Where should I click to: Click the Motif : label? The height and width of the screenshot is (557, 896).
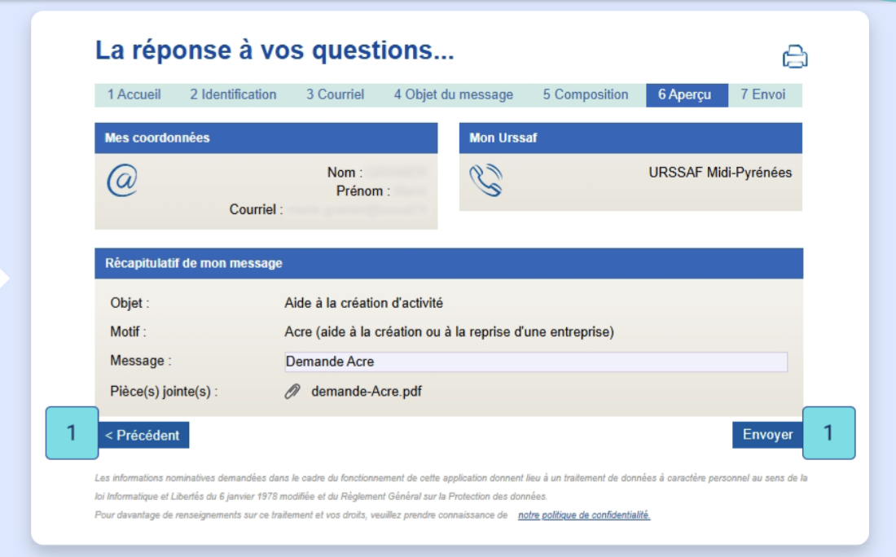(128, 332)
